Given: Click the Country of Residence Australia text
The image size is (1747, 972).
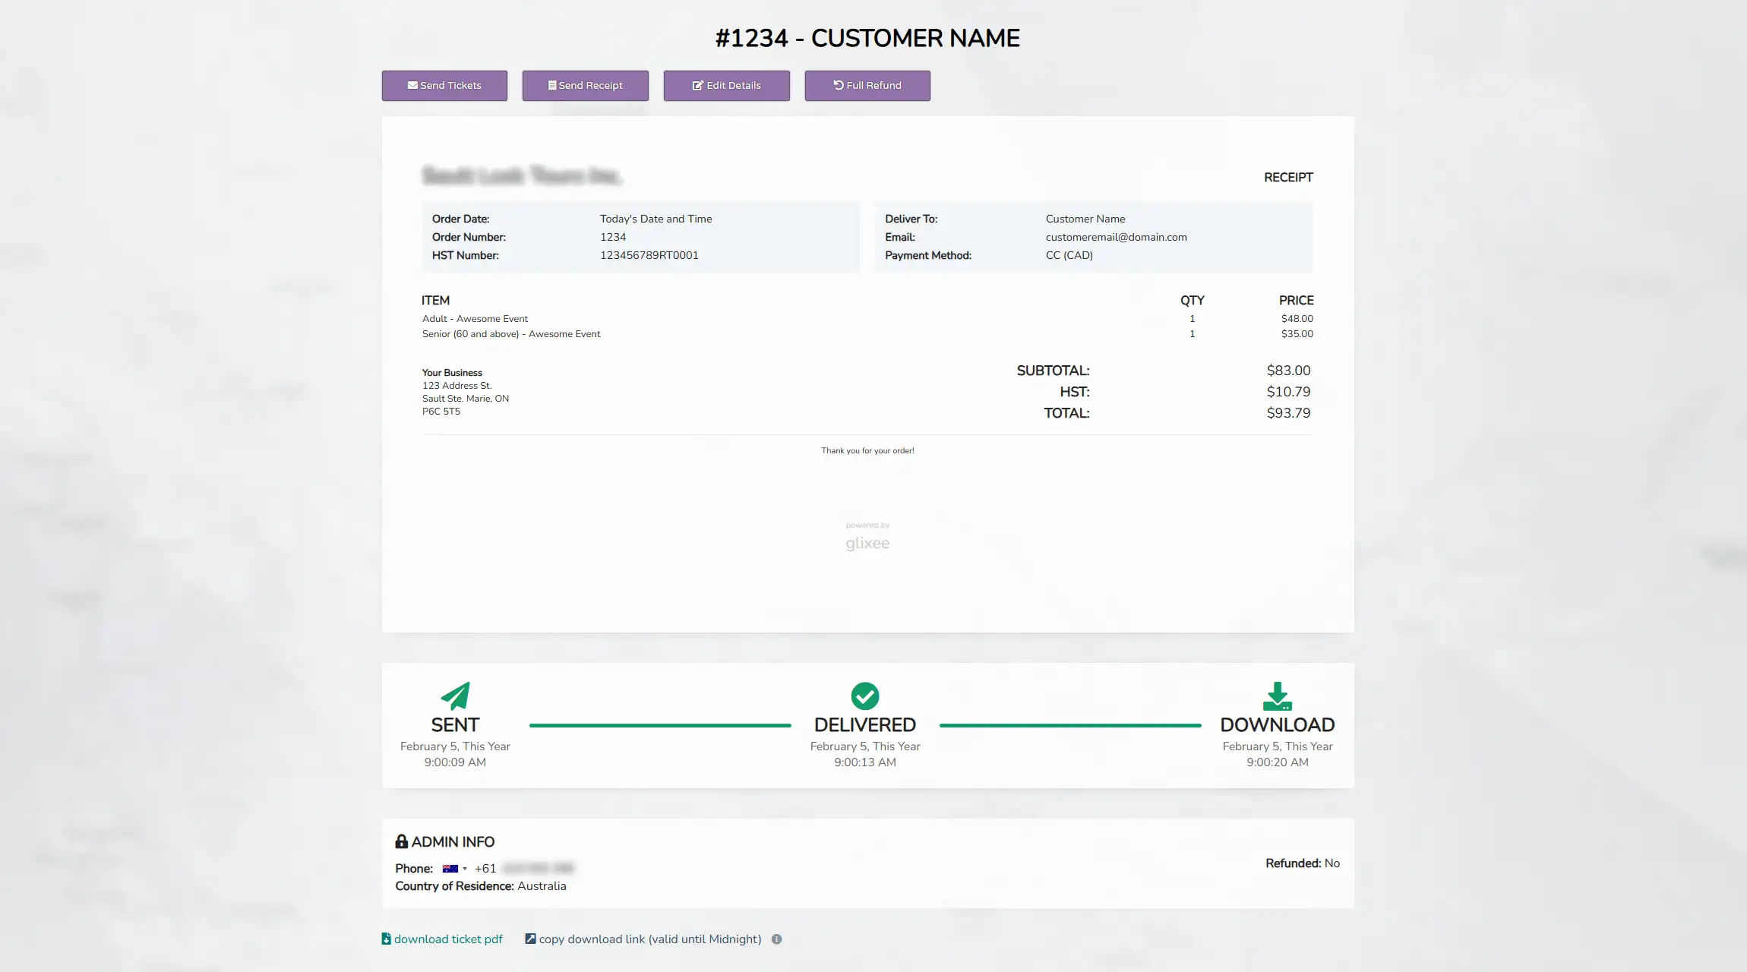Looking at the screenshot, I should [x=481, y=886].
